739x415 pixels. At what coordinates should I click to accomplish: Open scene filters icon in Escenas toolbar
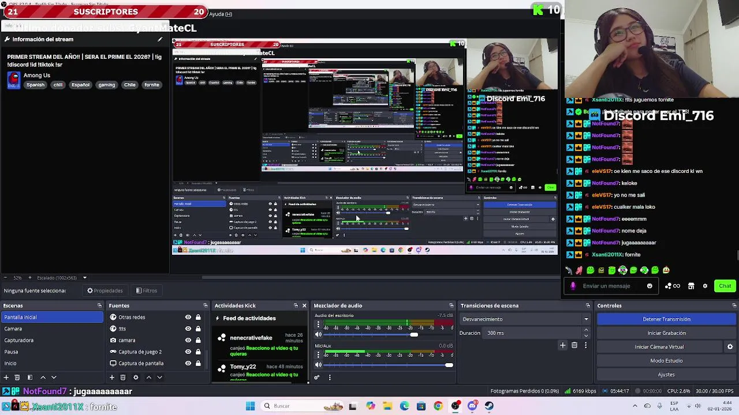click(30, 378)
